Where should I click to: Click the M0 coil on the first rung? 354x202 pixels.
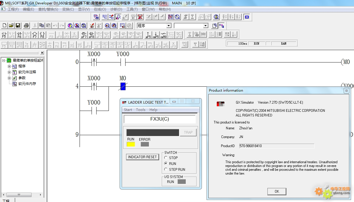[x=346, y=62]
